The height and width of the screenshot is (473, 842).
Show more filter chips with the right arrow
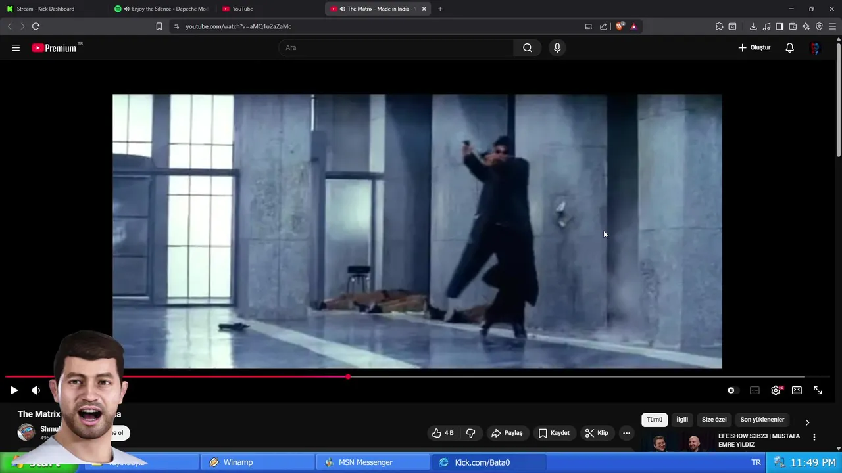point(807,422)
